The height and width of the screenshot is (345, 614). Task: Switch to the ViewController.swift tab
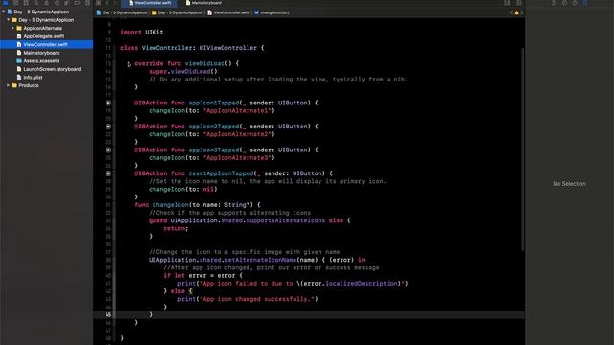click(x=150, y=3)
